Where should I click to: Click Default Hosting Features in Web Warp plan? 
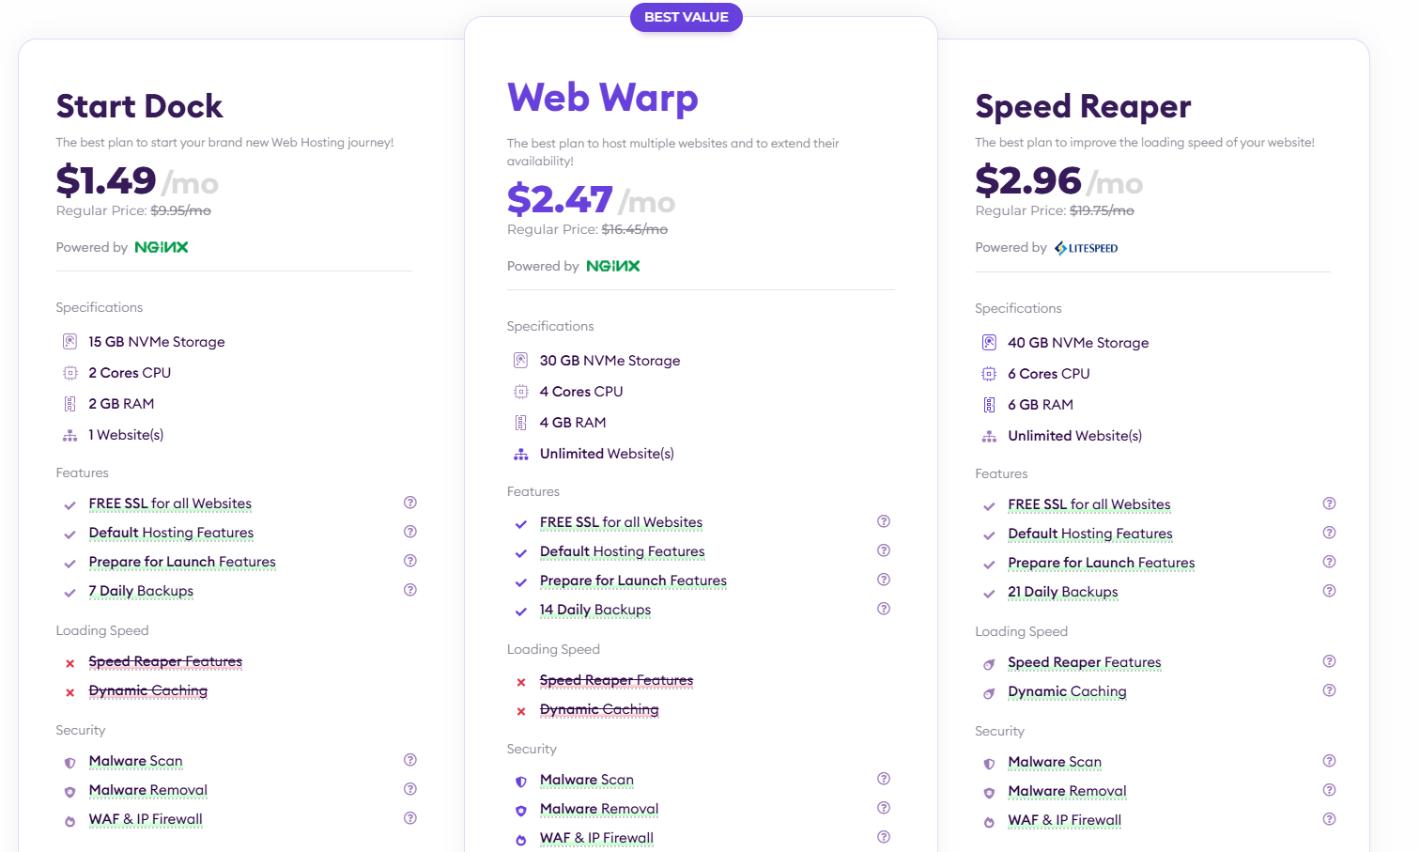coord(622,551)
